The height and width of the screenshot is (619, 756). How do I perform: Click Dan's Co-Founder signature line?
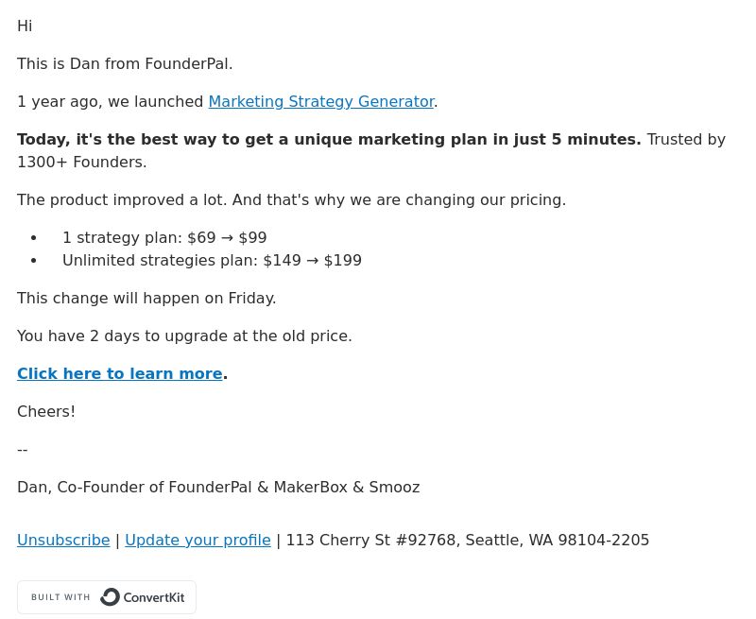coord(218,488)
